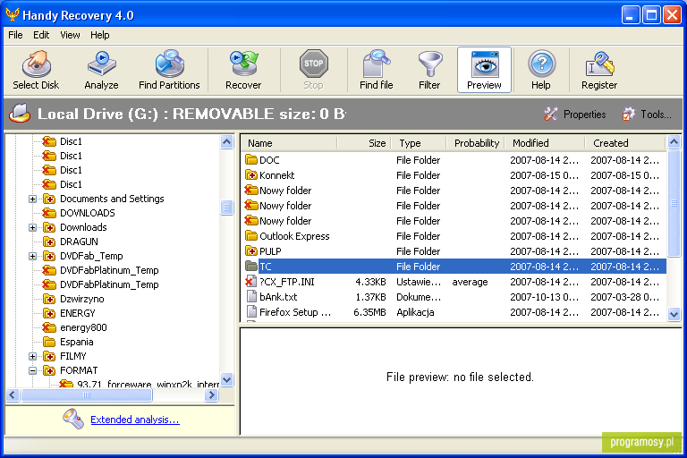Select the Firefox Setup file icon

click(x=251, y=312)
